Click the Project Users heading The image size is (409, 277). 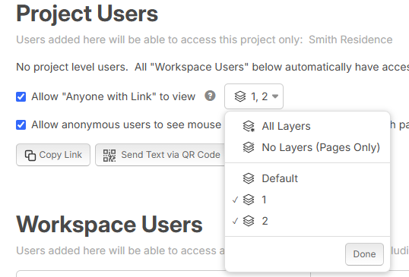pyautogui.click(x=87, y=14)
